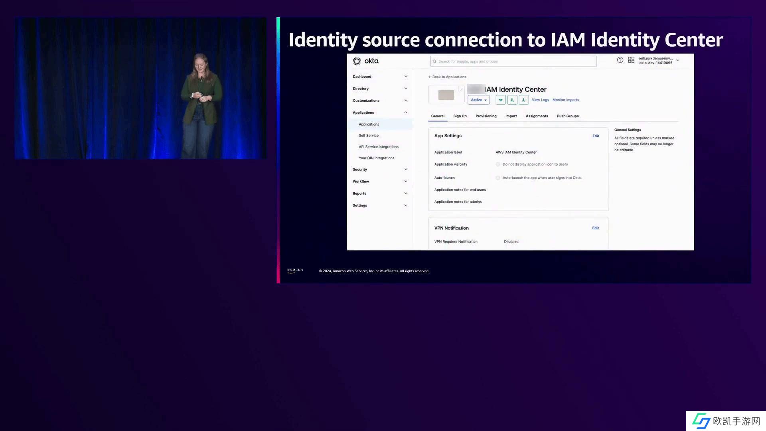Switch to the Import tab
Screen dimensions: 766x431
point(511,116)
